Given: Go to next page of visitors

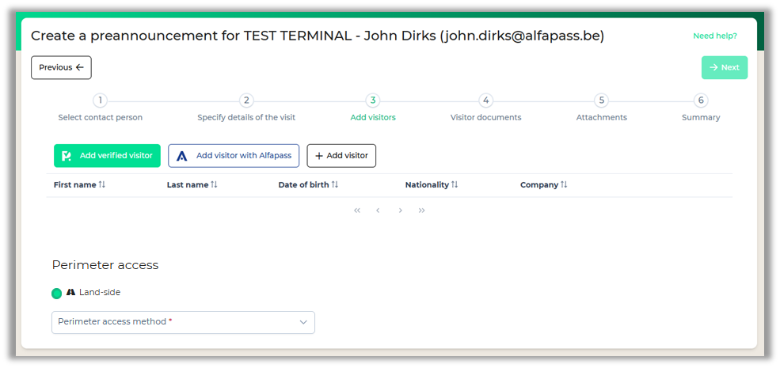Looking at the screenshot, I should pos(401,211).
